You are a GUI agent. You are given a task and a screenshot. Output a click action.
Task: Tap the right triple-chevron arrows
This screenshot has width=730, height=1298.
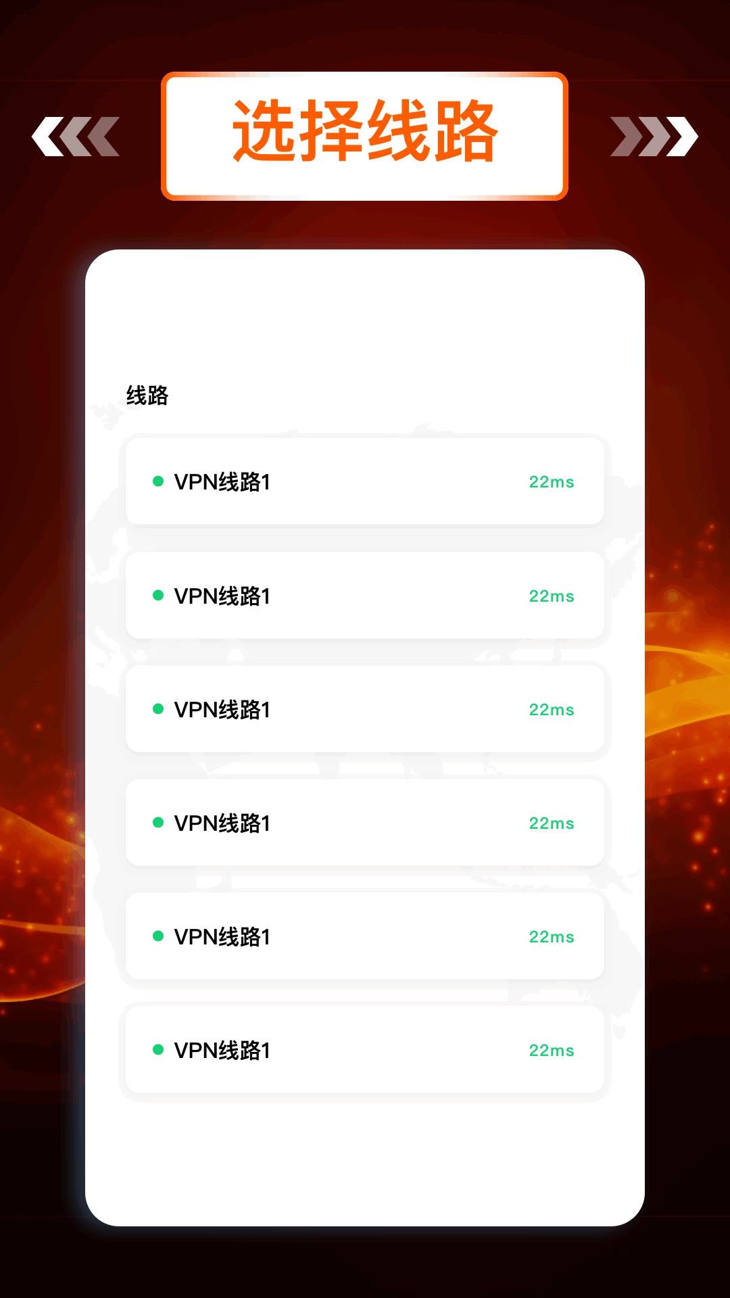(654, 137)
